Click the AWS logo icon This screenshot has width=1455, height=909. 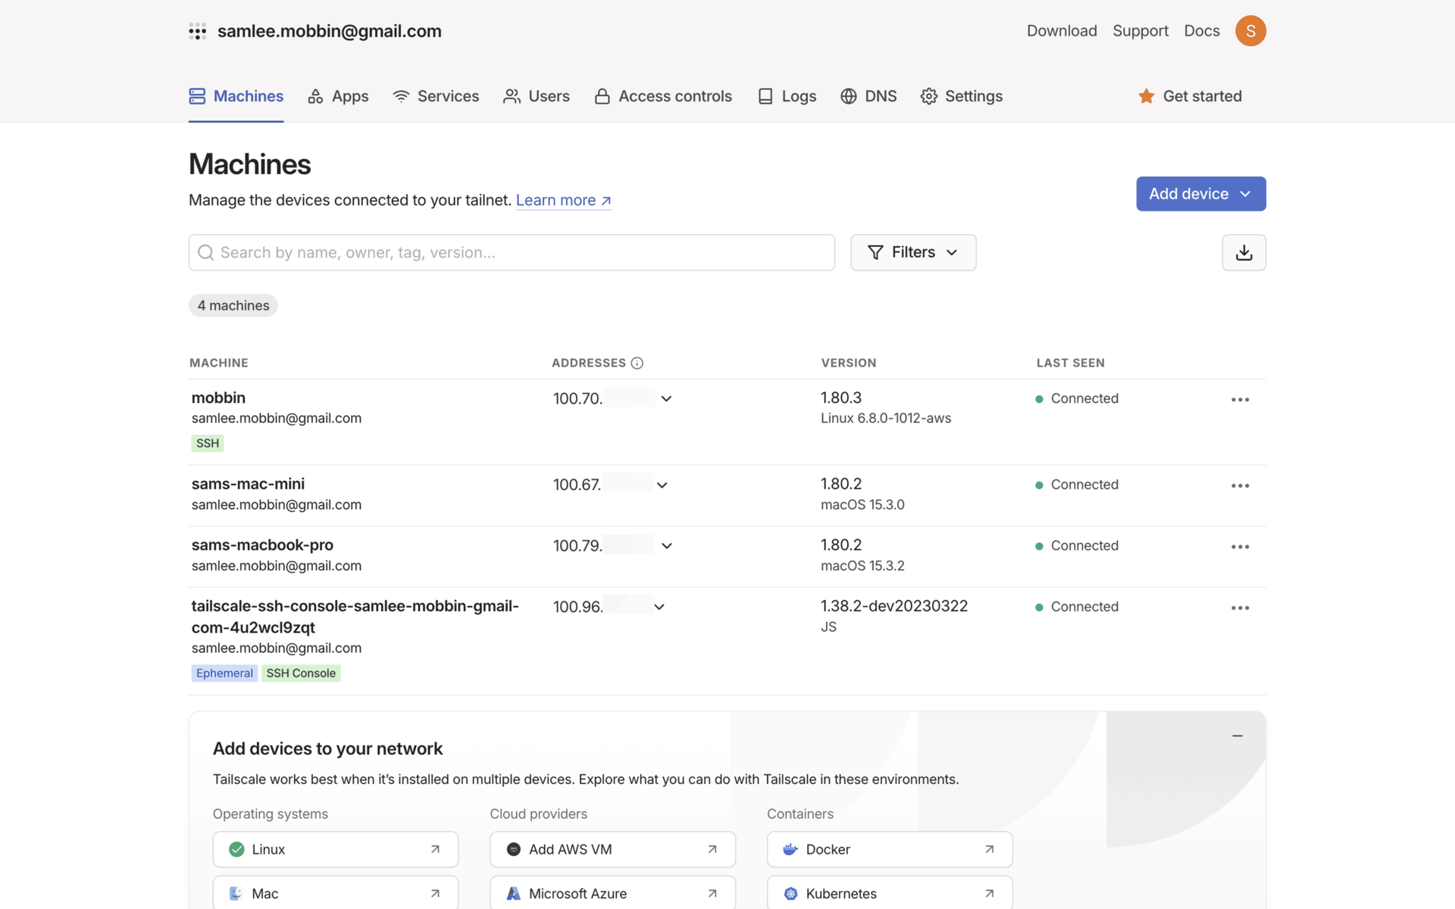click(x=514, y=849)
